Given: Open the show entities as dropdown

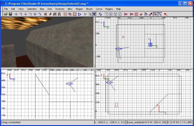Looking at the screenshot, I should [166, 14].
